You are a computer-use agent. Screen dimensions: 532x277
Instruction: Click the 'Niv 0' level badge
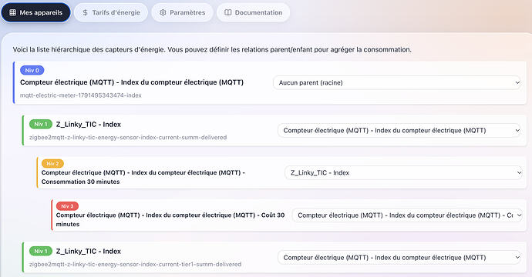tap(32, 71)
